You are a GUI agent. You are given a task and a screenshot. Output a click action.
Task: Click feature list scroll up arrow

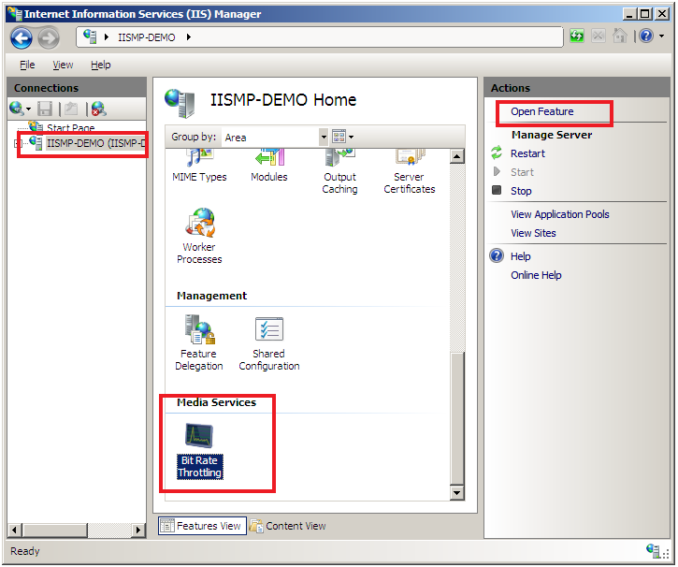457,156
